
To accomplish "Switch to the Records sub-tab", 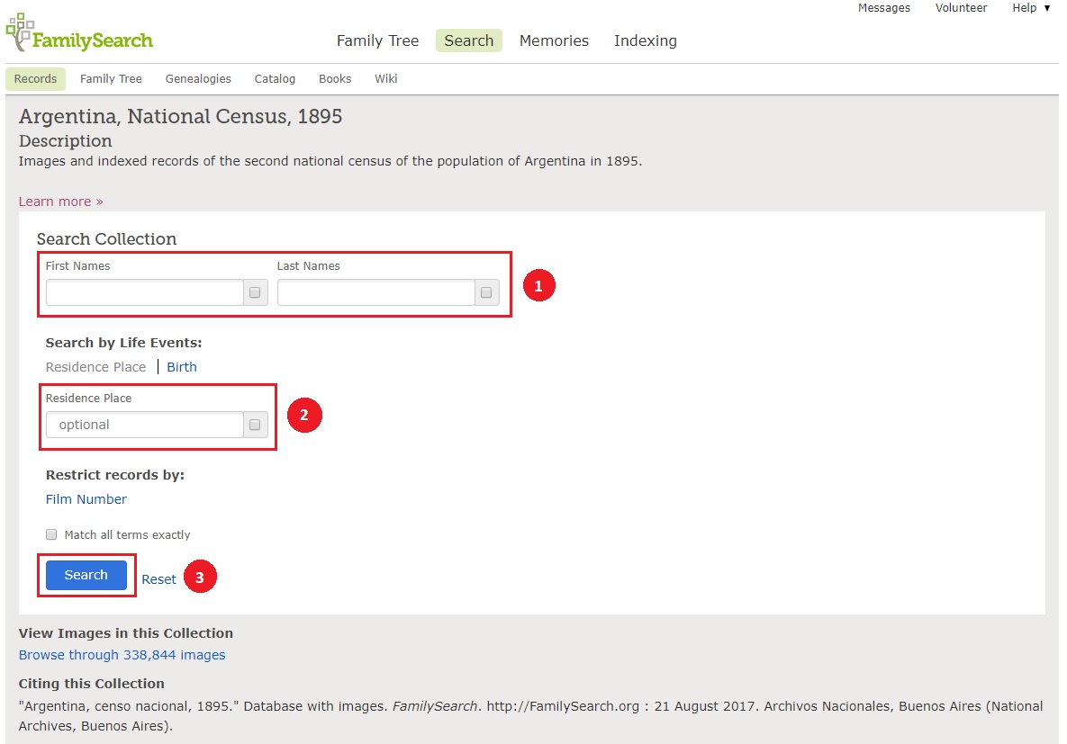I will [x=35, y=79].
